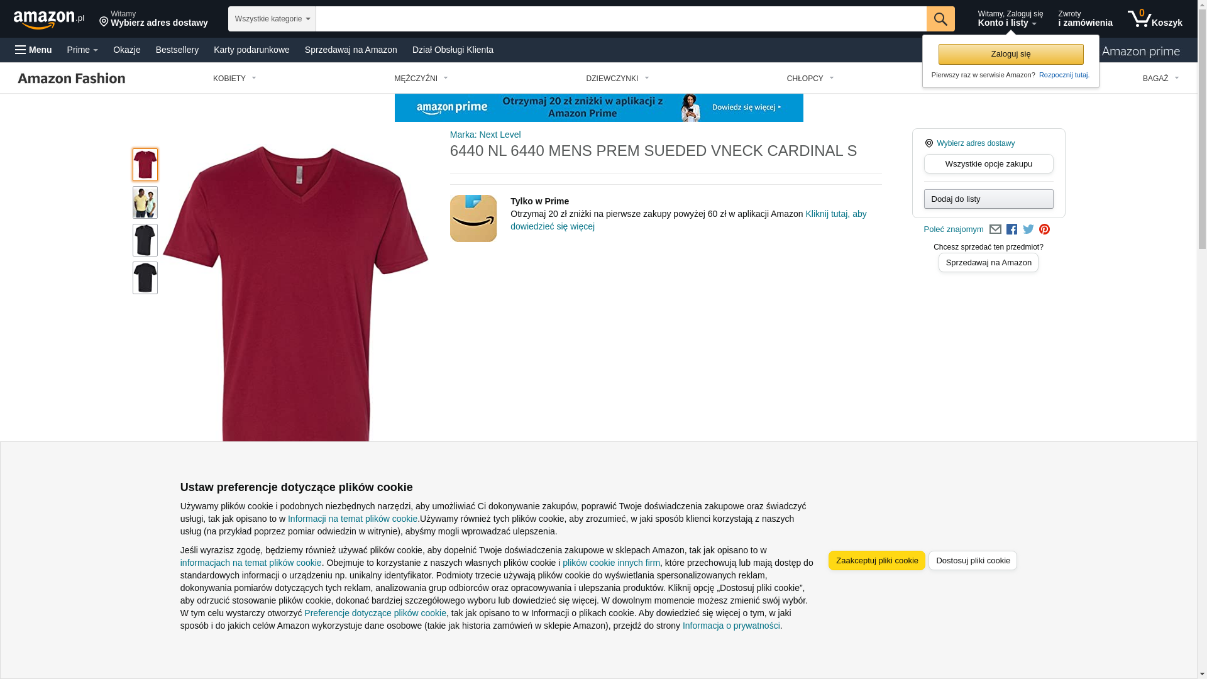Screen dimensions: 1207x679
Task: Share product on Facebook icon
Action: (1011, 229)
